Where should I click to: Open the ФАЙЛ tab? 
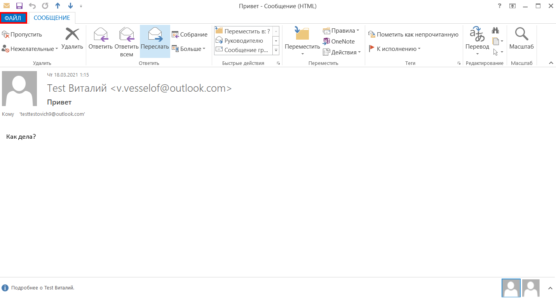[13, 18]
